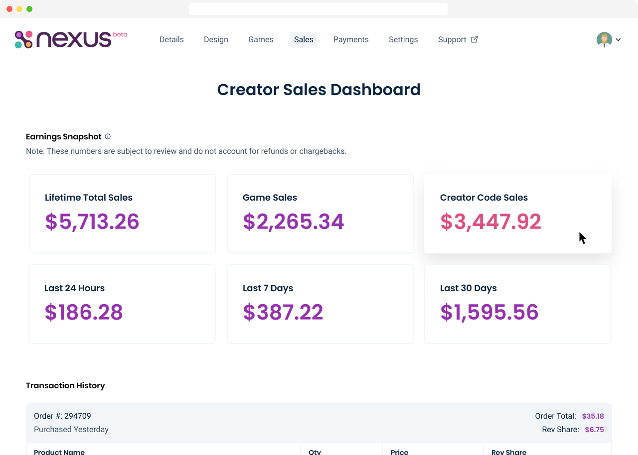Click the Design navigation link
Screen dimensions: 638x455
click(216, 39)
